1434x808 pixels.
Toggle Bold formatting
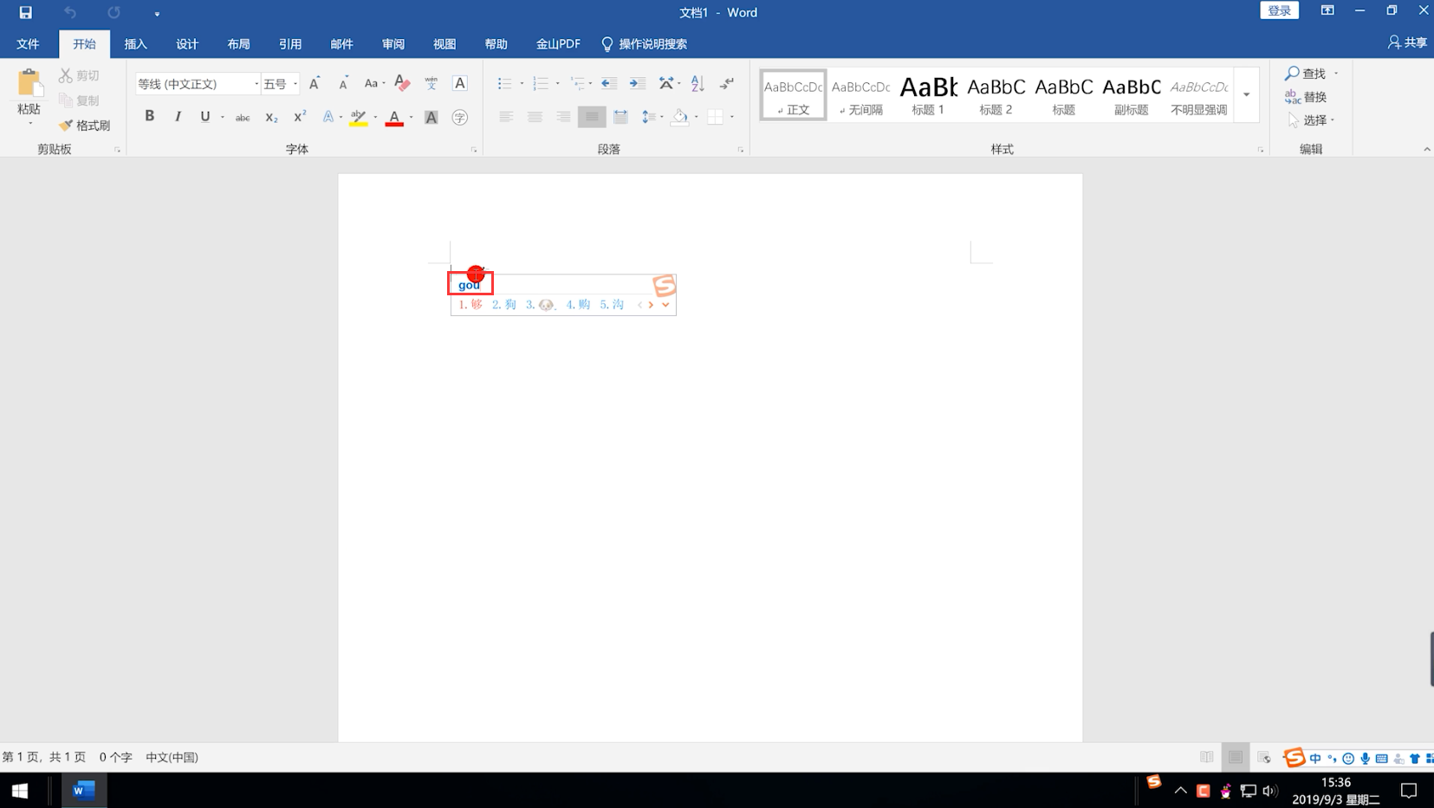coord(149,117)
